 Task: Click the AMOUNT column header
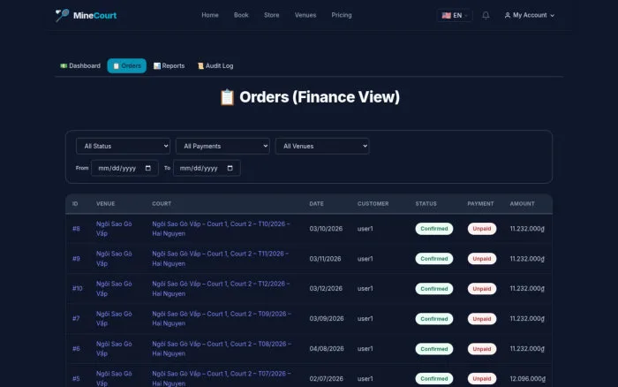(523, 204)
